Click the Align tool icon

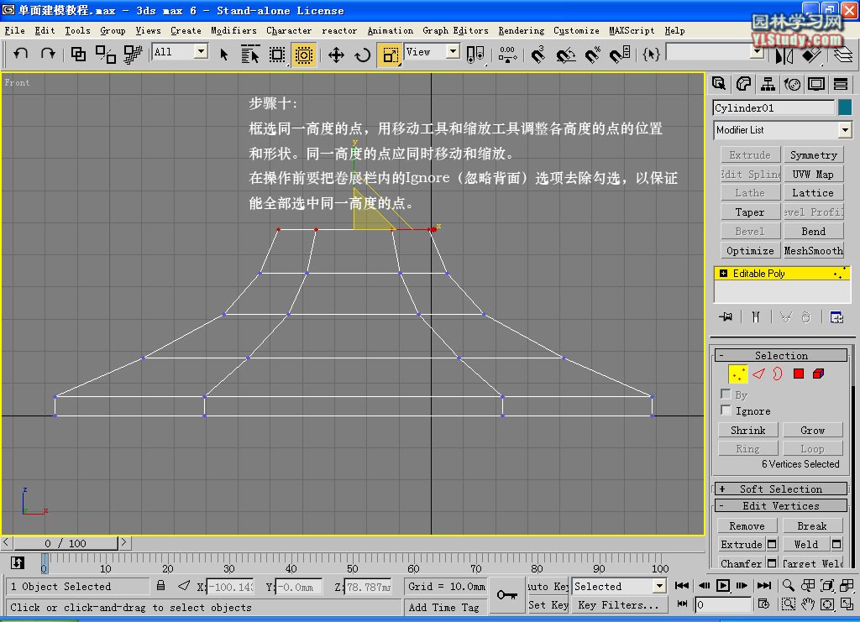(811, 55)
